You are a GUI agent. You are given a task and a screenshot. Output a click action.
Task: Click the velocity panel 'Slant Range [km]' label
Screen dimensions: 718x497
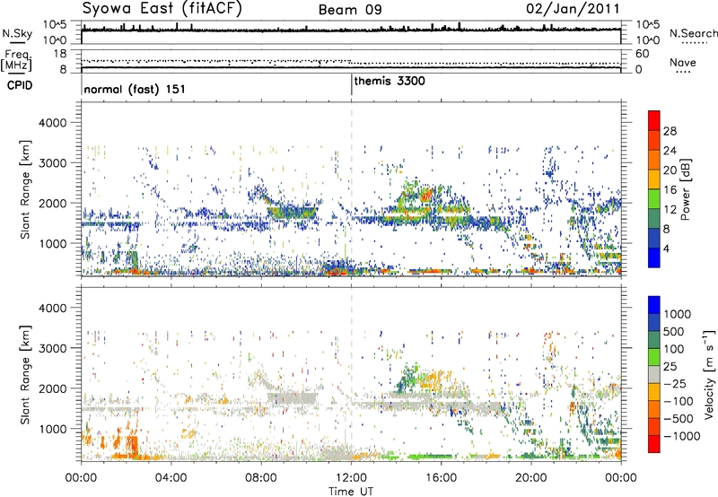[x=25, y=374]
